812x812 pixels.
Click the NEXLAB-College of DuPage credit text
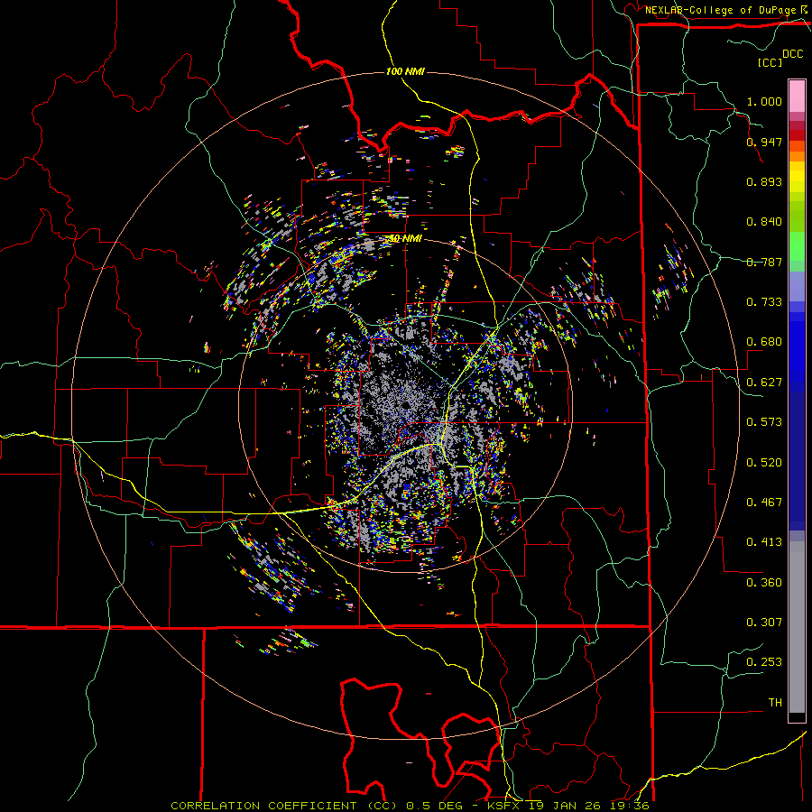click(x=720, y=10)
